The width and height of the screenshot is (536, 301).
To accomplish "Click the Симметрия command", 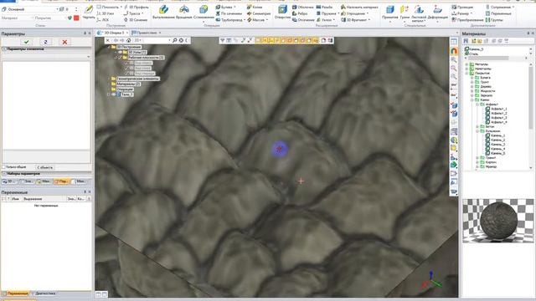I will (x=259, y=13).
